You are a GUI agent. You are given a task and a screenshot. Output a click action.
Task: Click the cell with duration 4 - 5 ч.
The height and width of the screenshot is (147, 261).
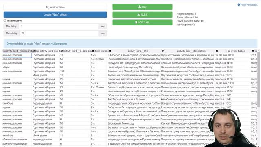tap(99, 111)
